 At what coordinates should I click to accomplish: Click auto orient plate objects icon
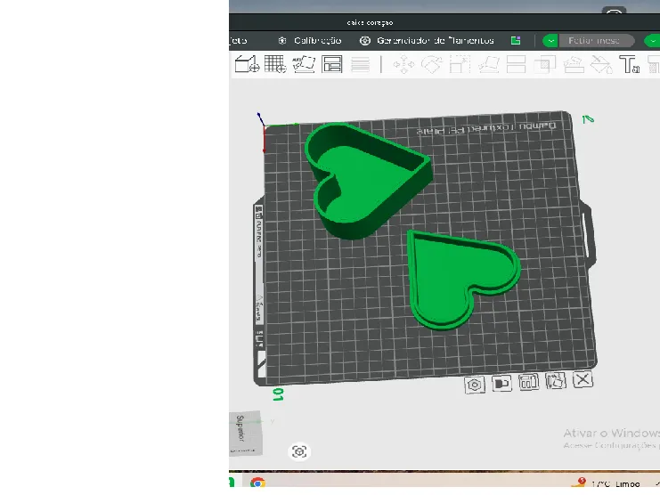[556, 381]
